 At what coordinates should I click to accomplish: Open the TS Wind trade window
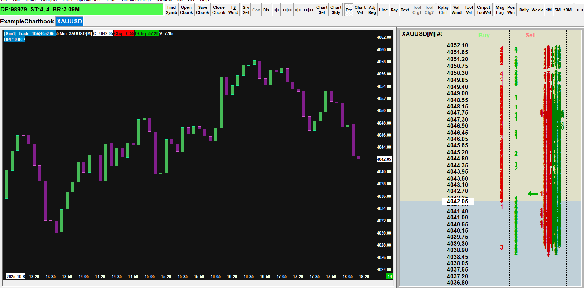click(233, 10)
